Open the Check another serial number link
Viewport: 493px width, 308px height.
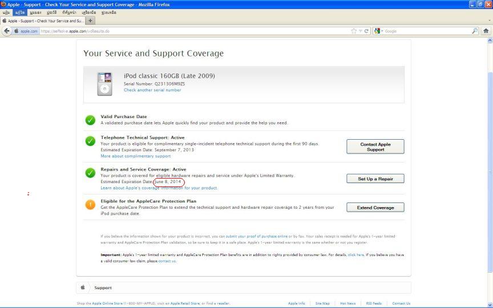(152, 90)
